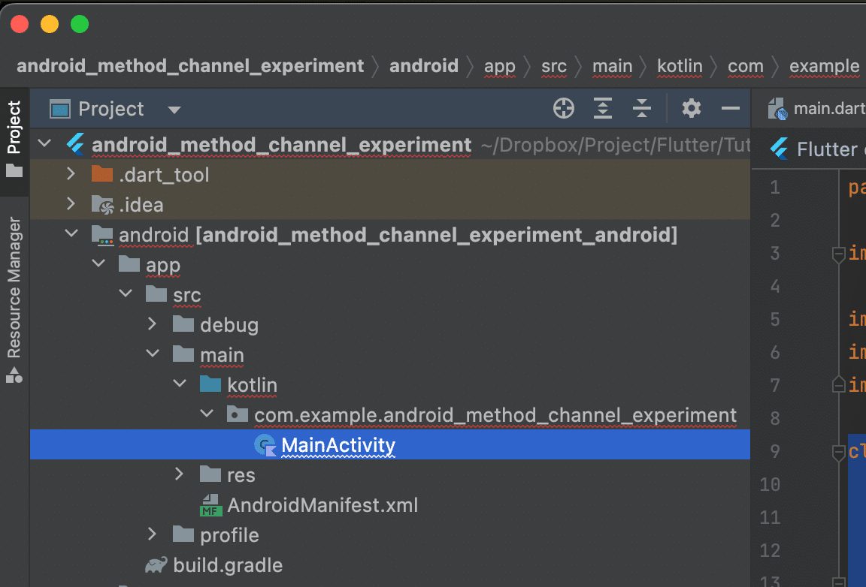Click the folder icon next to the res directory
The height and width of the screenshot is (587, 866).
209,474
